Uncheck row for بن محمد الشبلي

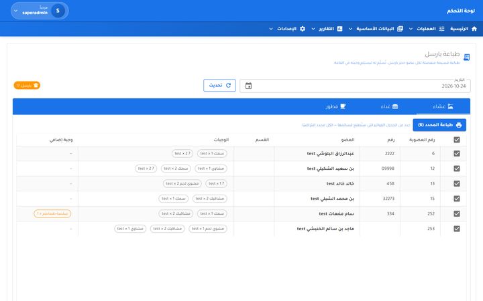457,199
